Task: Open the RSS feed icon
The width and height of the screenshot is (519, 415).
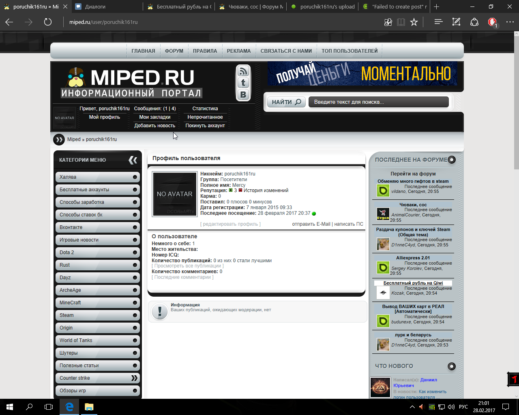Action: [x=243, y=71]
